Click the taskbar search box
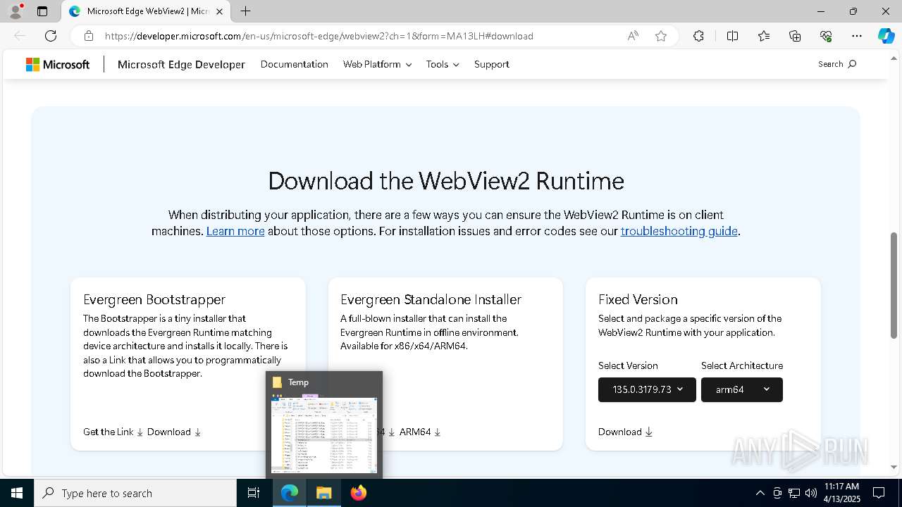This screenshot has width=902, height=507. (x=135, y=493)
